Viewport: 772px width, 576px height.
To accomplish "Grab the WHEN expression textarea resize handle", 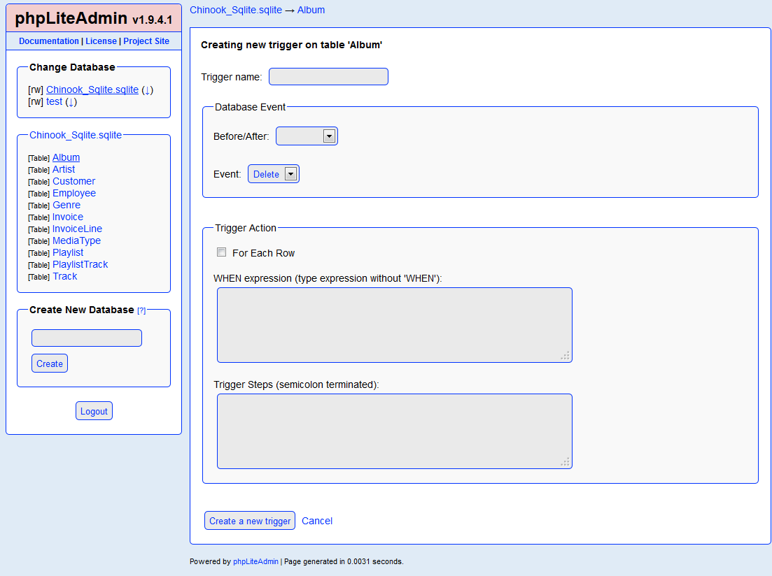I will 566,356.
